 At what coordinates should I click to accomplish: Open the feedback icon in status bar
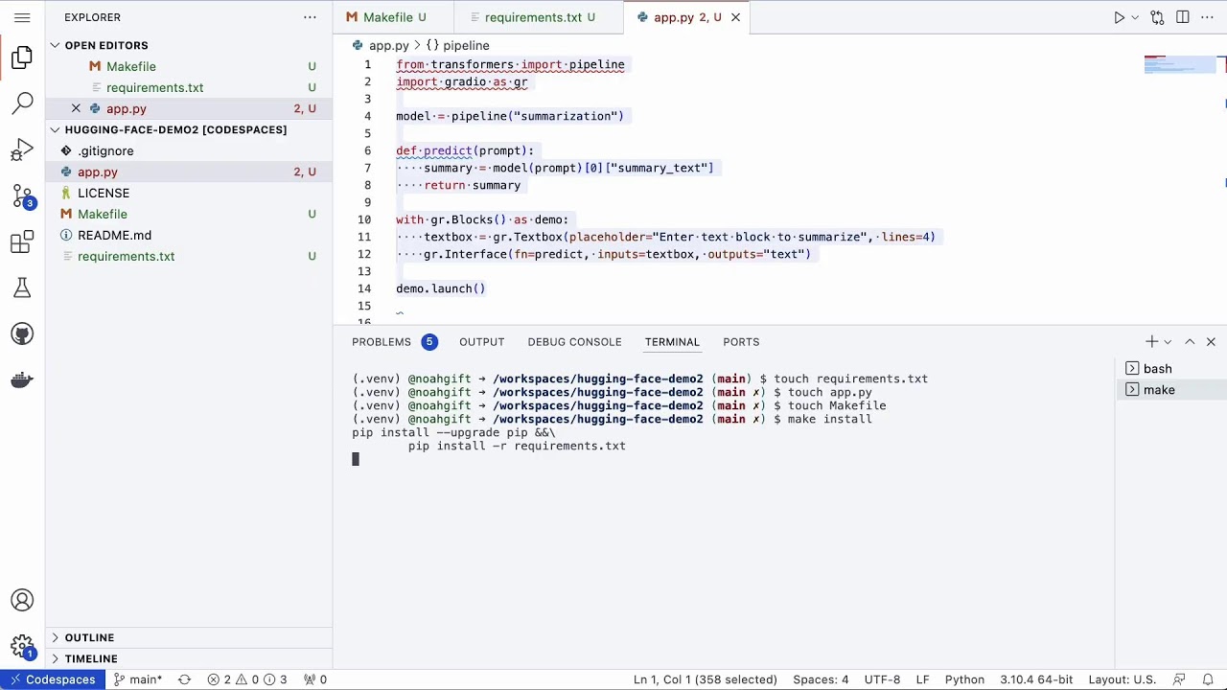pyautogui.click(x=1180, y=679)
